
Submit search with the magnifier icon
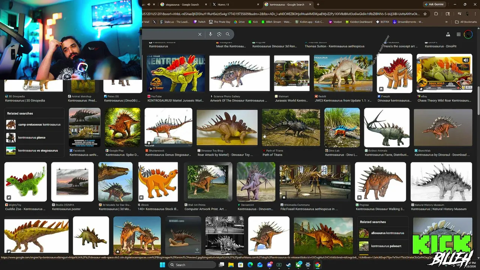(228, 34)
